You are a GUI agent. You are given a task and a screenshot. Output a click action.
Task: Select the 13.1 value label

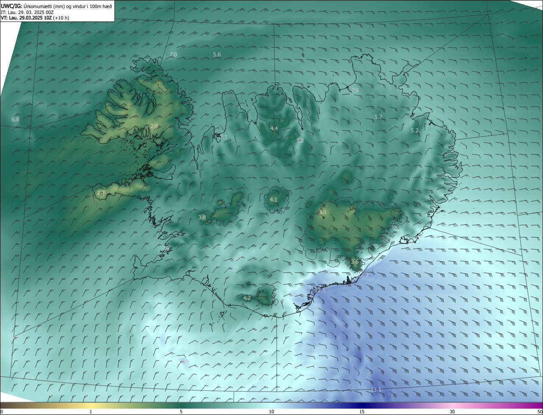(376, 390)
